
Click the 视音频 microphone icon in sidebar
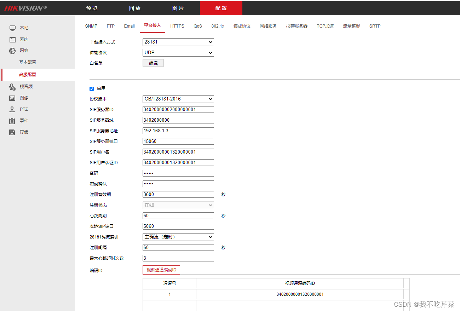[x=12, y=87]
